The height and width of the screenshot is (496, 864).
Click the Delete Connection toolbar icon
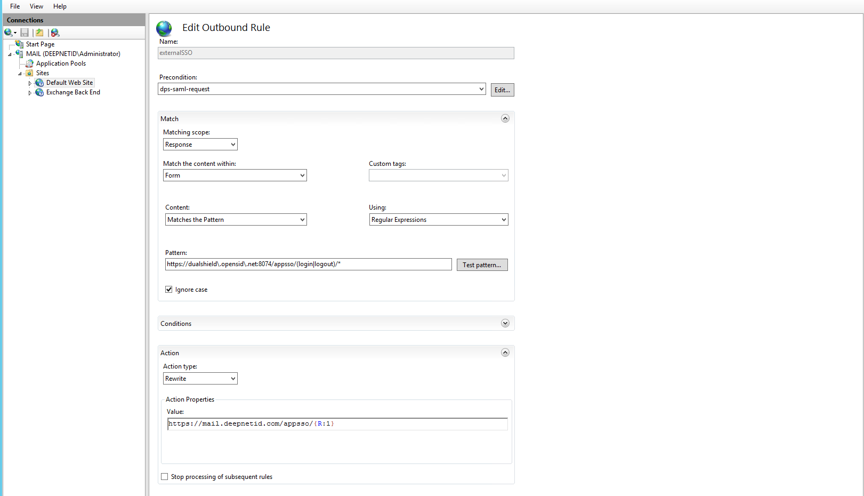[x=55, y=33]
